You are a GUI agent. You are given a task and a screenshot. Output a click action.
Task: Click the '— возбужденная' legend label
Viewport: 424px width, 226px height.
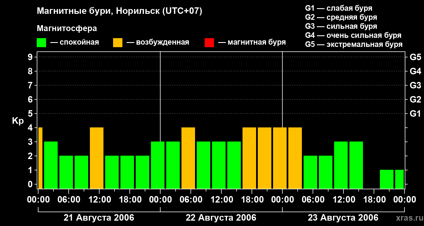pyautogui.click(x=158, y=42)
